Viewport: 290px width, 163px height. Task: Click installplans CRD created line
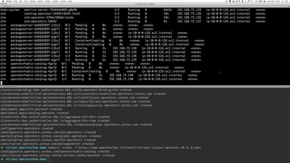click(74, 98)
